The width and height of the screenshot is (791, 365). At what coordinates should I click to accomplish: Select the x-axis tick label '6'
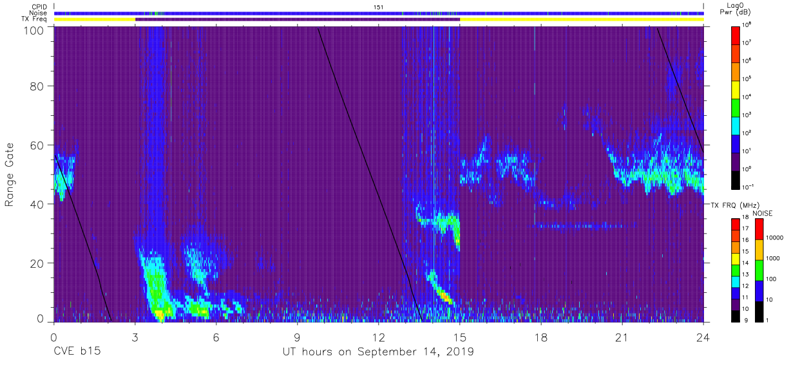tap(216, 337)
